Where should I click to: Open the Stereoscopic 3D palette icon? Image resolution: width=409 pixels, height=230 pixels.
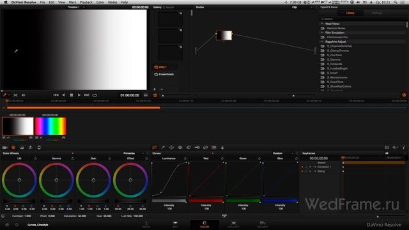coord(214,148)
